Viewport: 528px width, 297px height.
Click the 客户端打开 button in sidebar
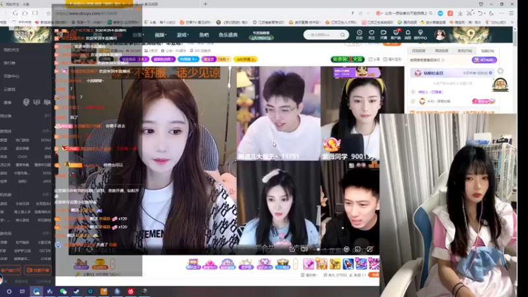(11, 270)
